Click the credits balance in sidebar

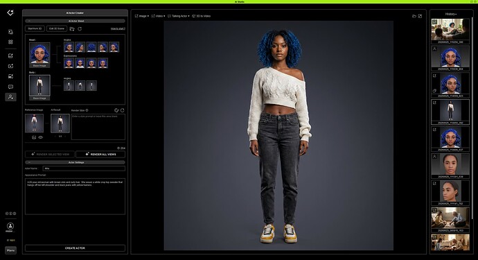tap(10, 240)
